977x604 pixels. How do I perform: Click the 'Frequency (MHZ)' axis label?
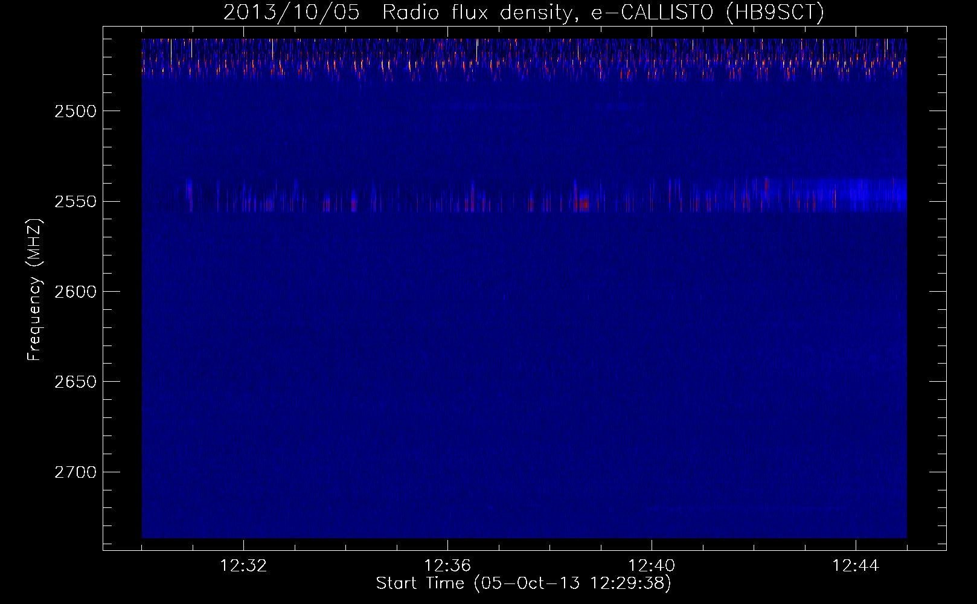point(34,291)
